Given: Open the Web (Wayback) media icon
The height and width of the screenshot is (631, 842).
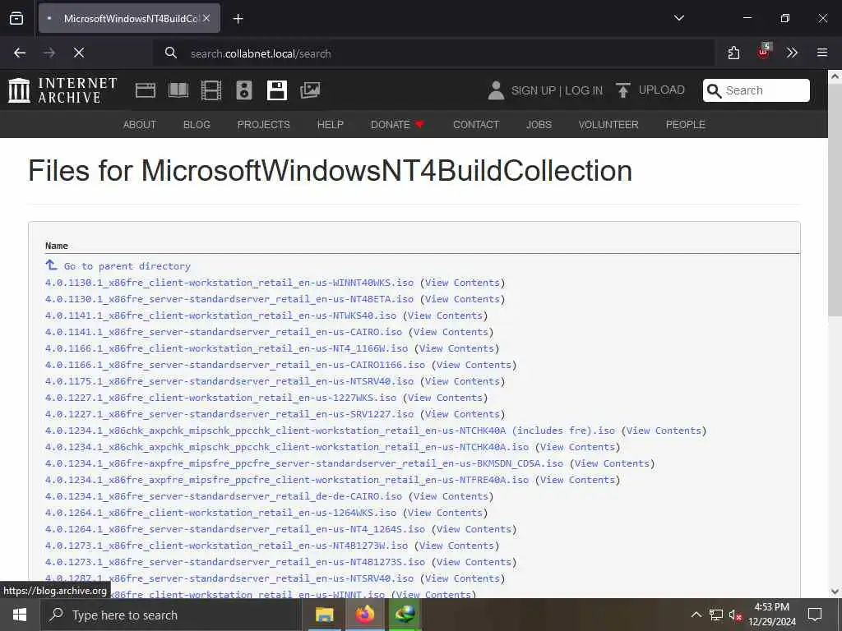Looking at the screenshot, I should pos(146,90).
